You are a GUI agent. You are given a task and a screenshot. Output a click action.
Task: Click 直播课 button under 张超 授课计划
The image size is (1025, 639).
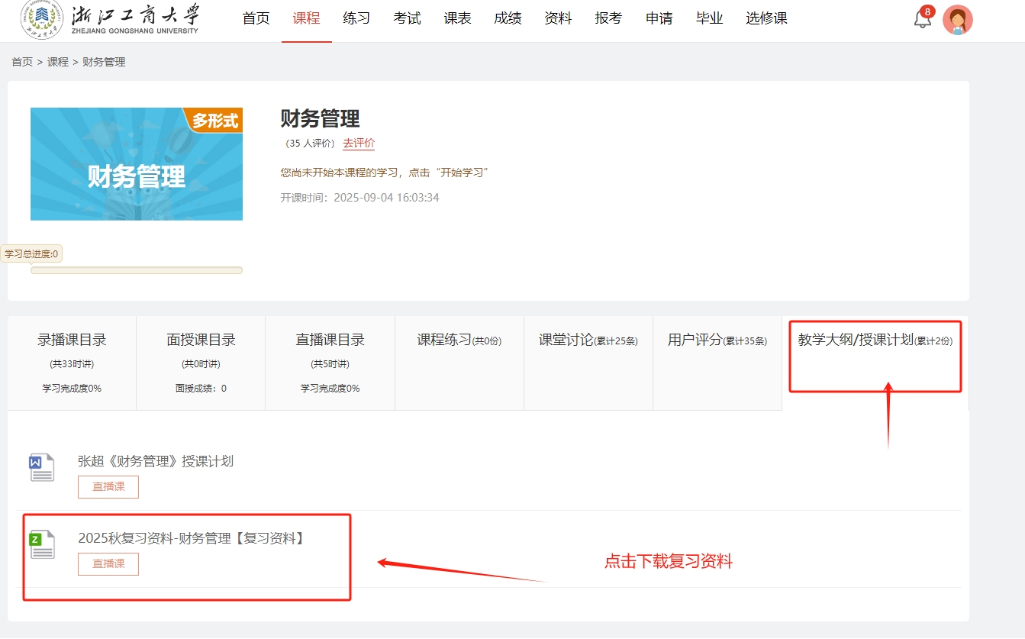108,487
